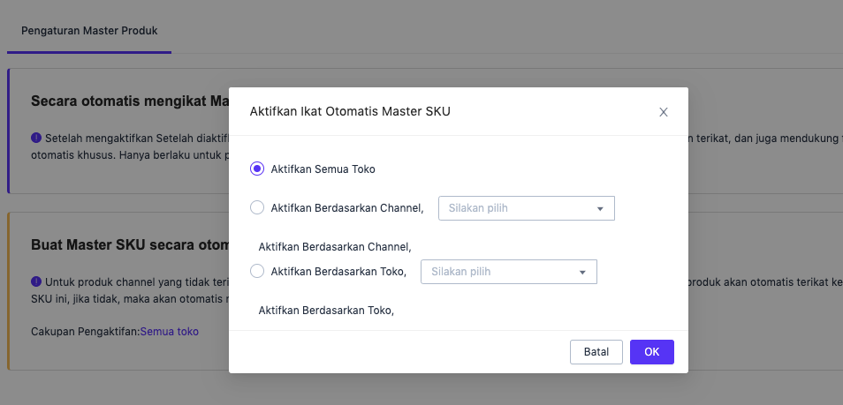
Task: Click the Batal button
Action: 596,352
